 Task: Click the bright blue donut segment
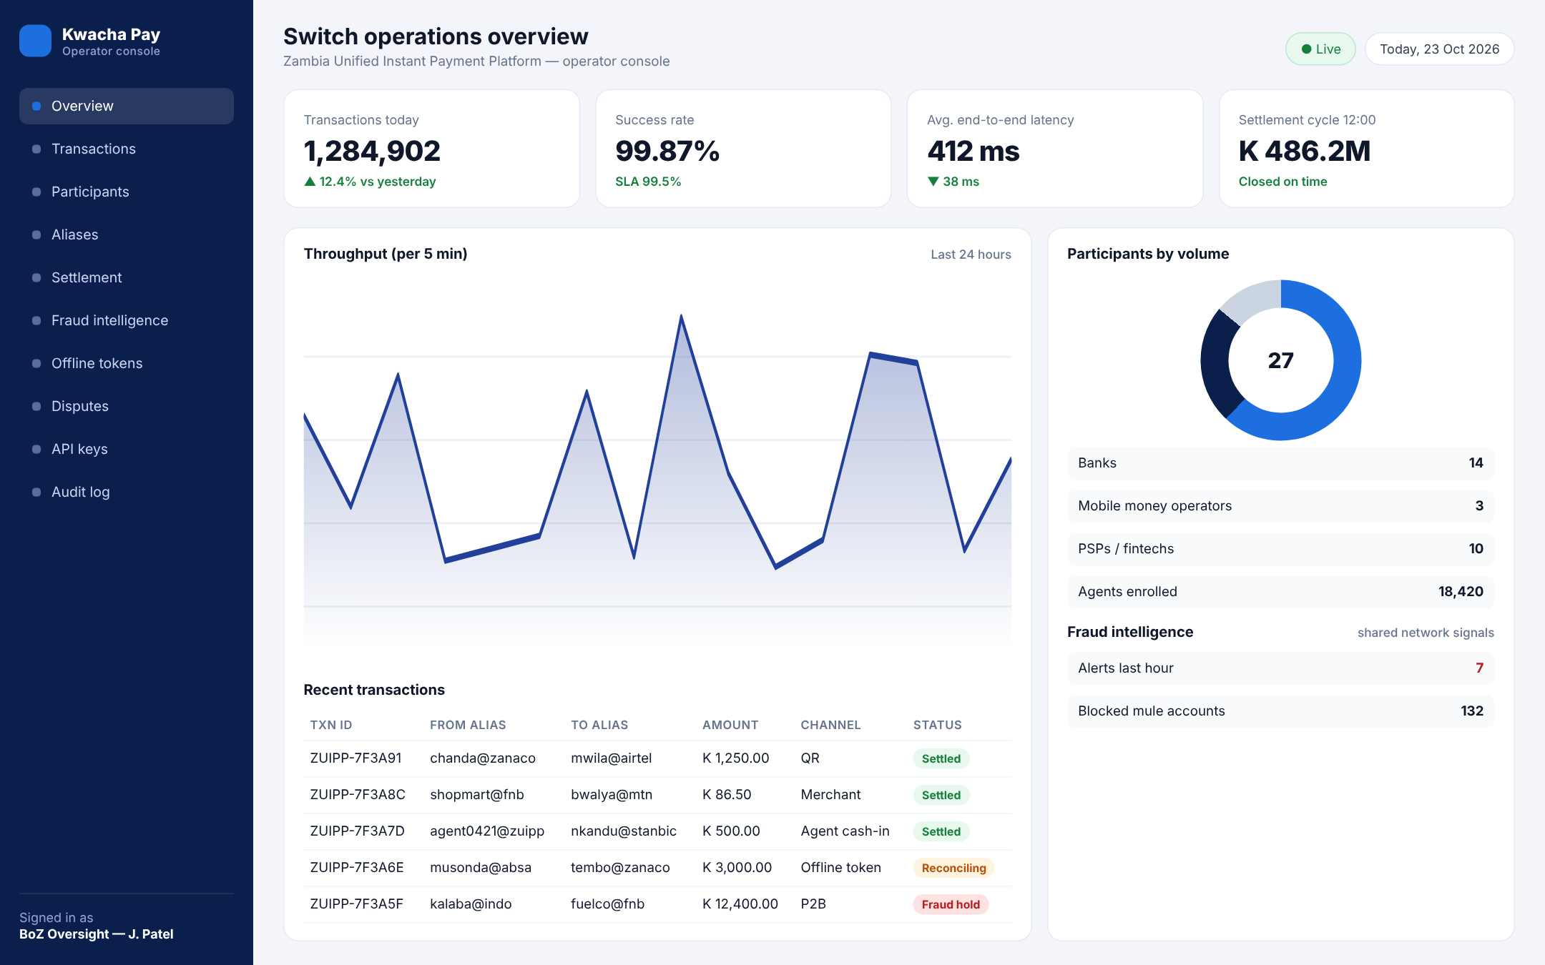[1345, 372]
